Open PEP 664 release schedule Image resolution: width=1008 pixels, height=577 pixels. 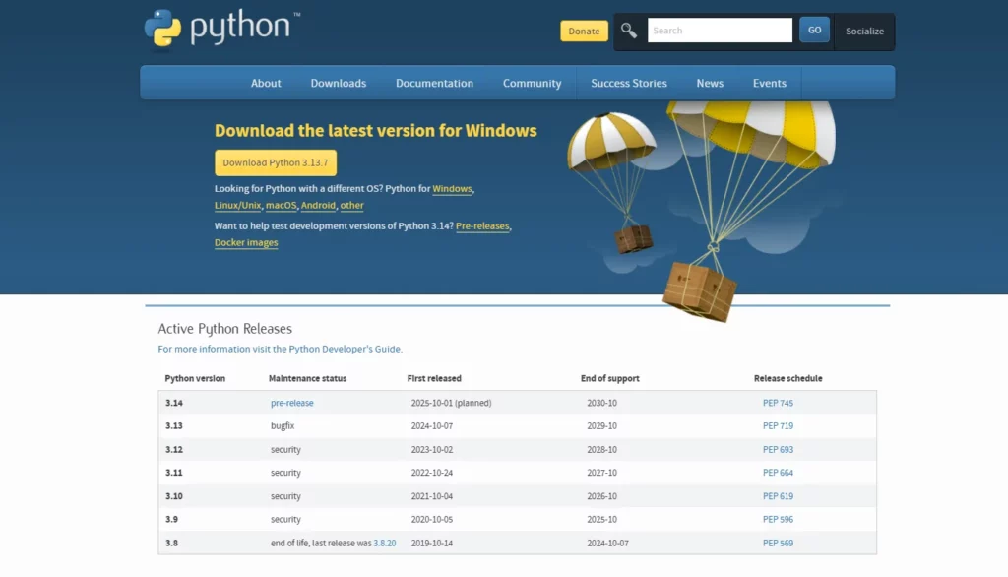pos(778,473)
